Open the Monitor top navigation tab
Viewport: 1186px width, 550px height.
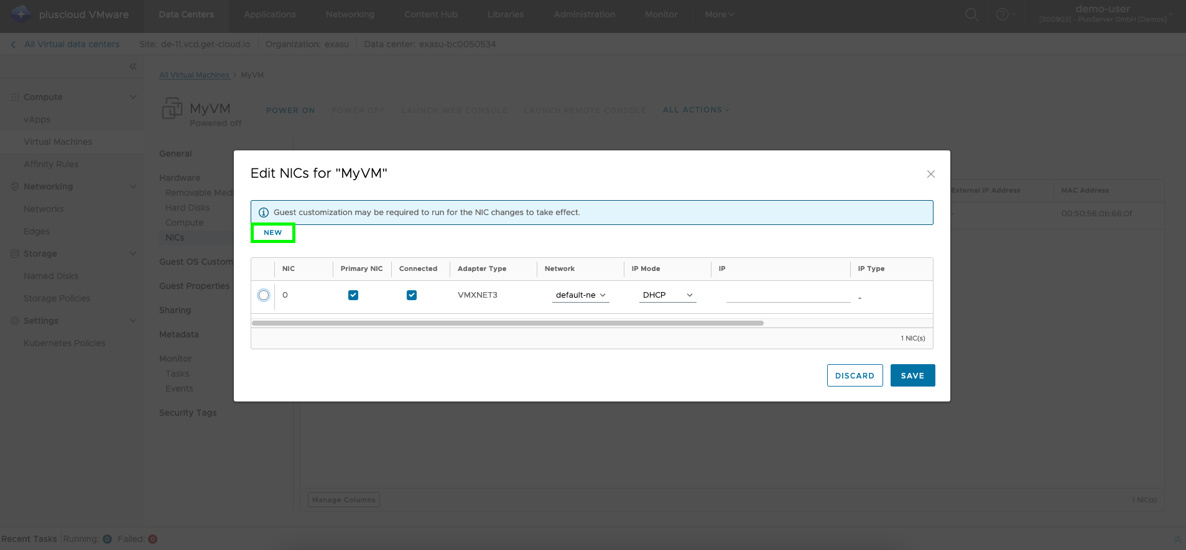point(661,14)
